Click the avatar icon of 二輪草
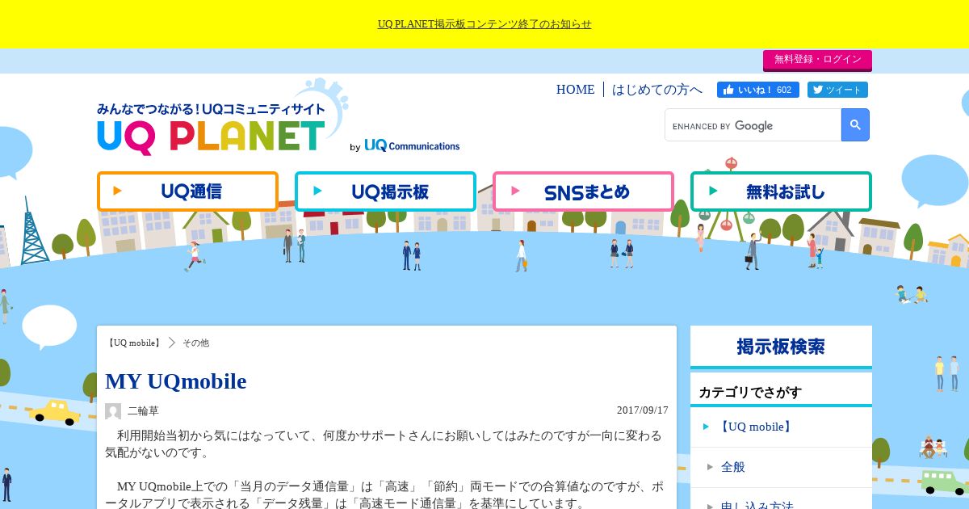The width and height of the screenshot is (969, 509). coord(113,411)
